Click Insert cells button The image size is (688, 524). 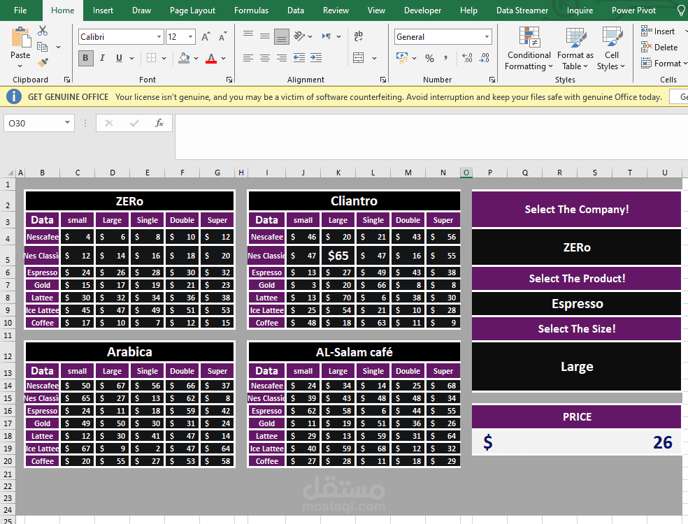(x=658, y=31)
